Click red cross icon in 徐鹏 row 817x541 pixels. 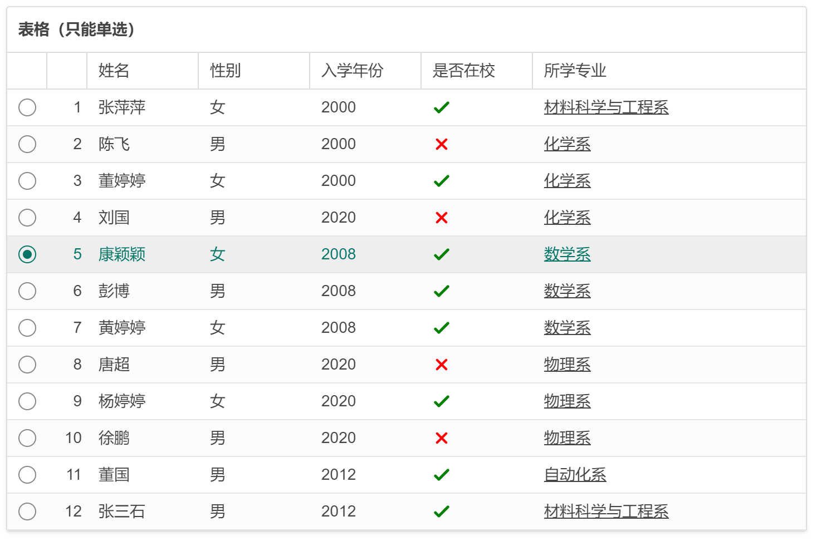441,438
